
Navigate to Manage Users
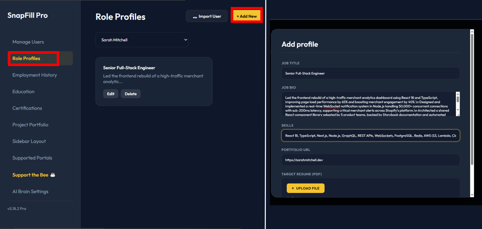pyautogui.click(x=28, y=42)
